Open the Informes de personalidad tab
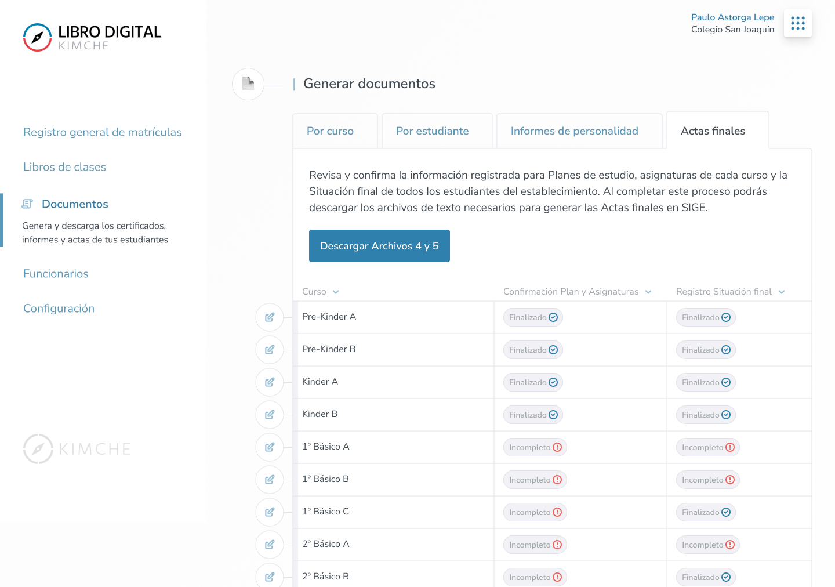Viewport: 835px width, 587px height. pyautogui.click(x=579, y=131)
